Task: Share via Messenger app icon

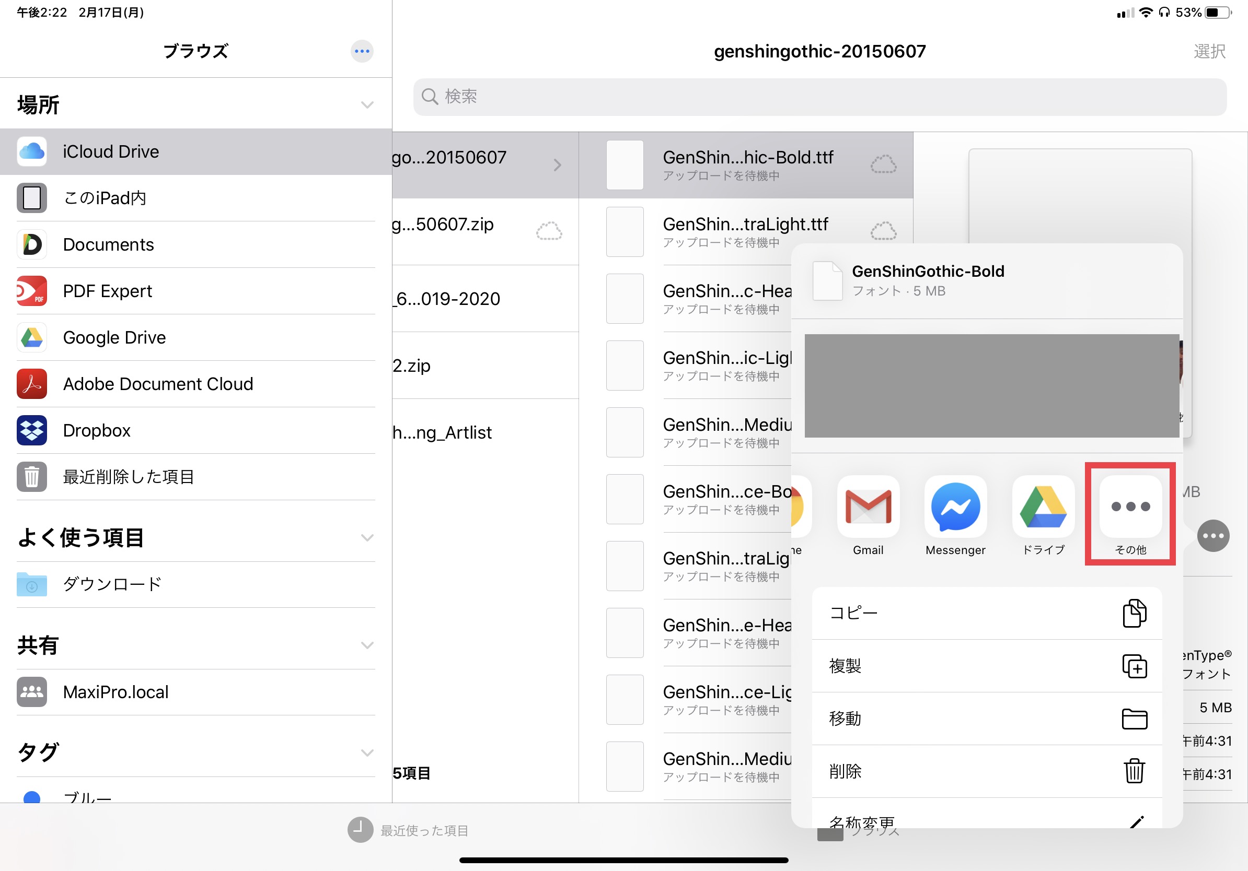Action: click(955, 507)
